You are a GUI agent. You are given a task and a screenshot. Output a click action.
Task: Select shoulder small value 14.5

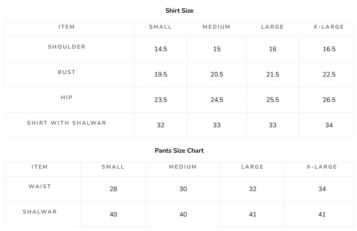point(161,49)
